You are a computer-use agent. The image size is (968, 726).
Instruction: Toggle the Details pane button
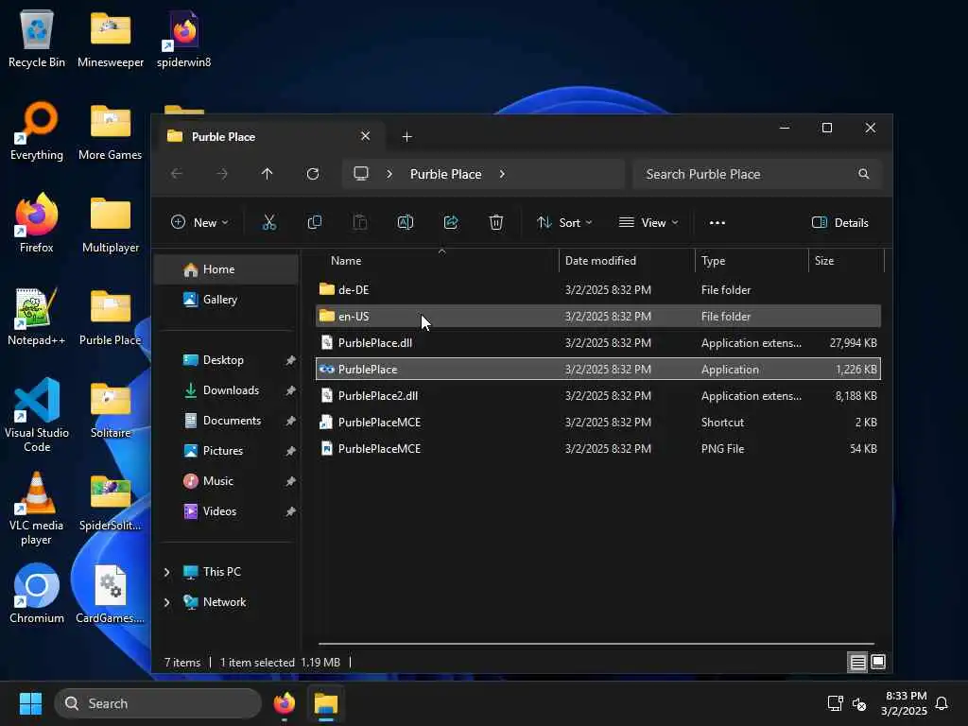pyautogui.click(x=840, y=223)
